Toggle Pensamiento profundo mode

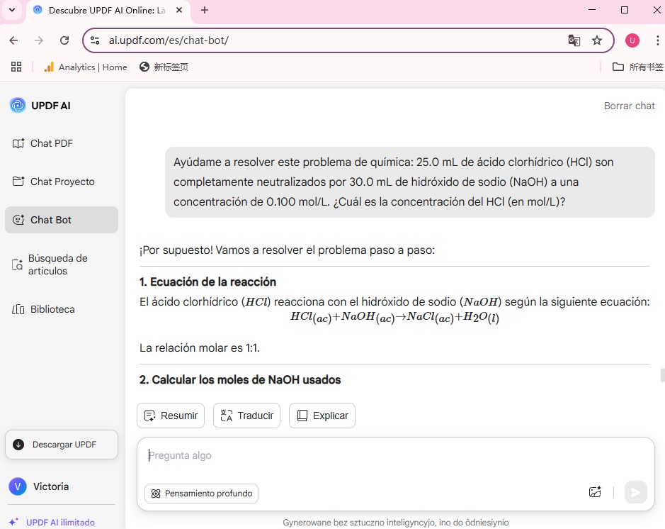click(201, 494)
